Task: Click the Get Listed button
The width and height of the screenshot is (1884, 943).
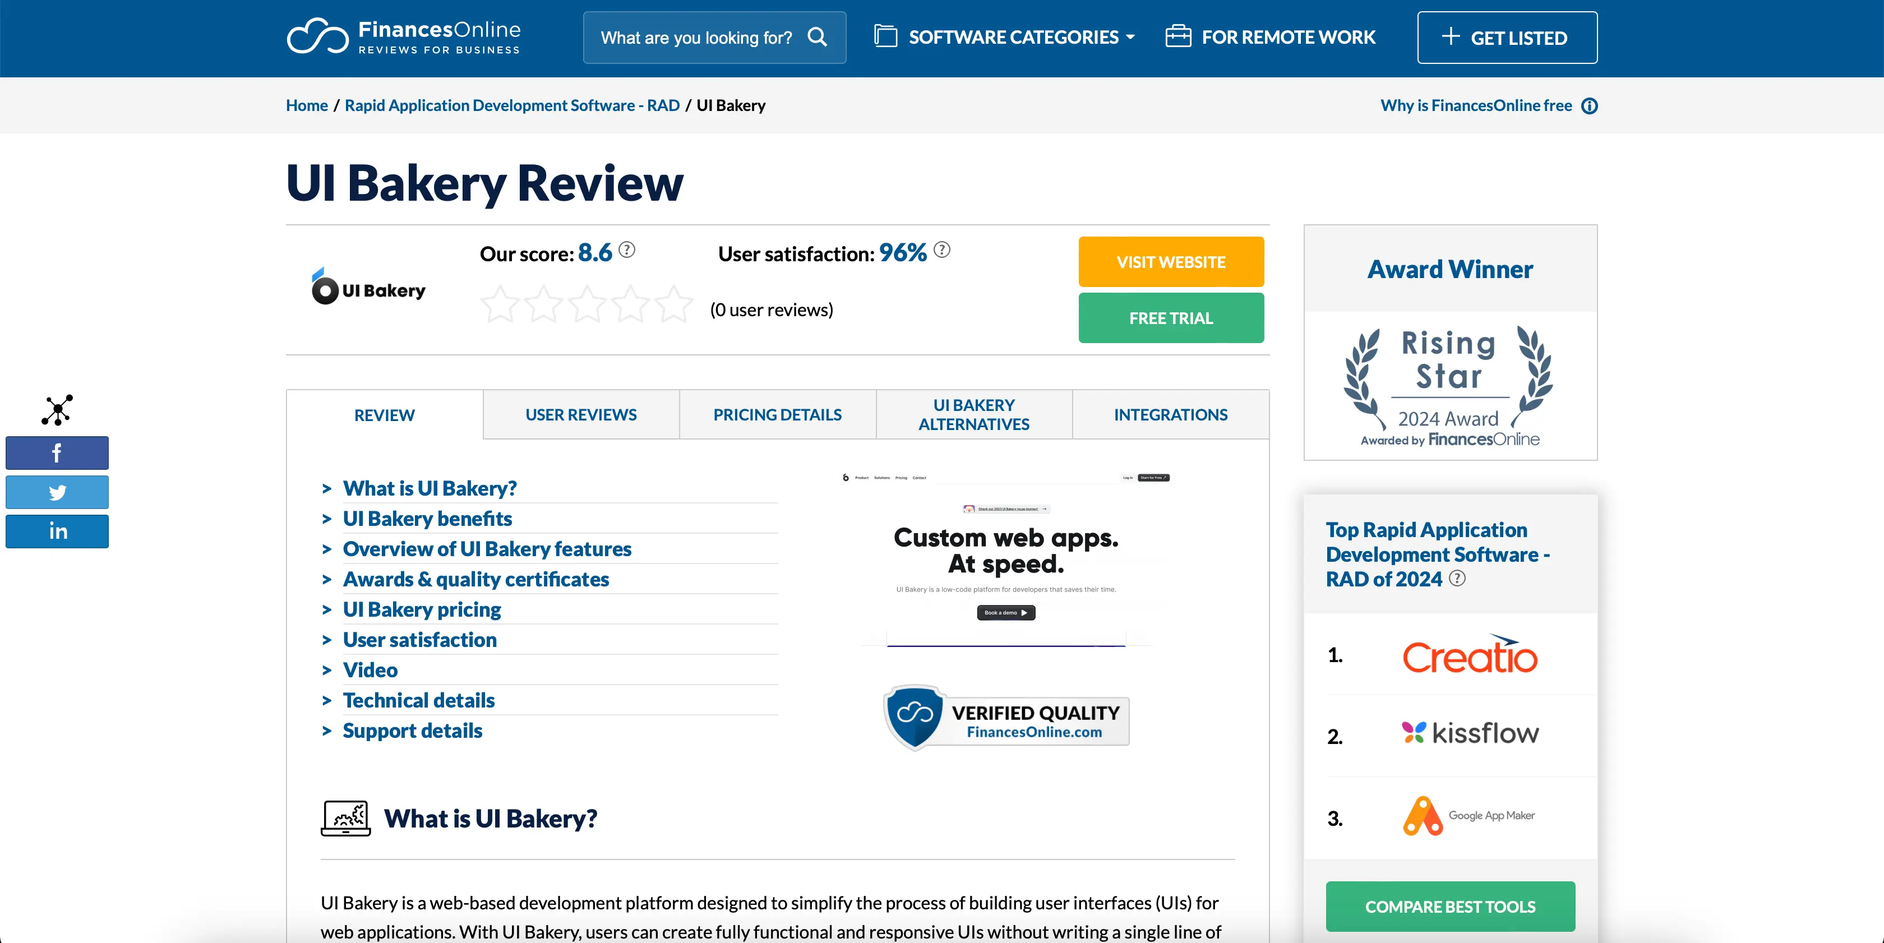Action: 1507,37
